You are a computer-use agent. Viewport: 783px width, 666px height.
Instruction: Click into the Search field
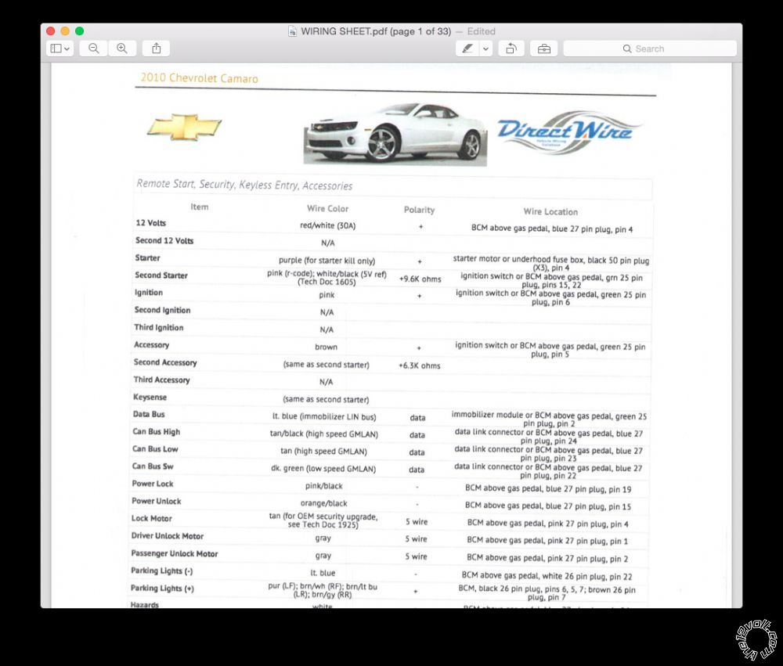tap(650, 49)
